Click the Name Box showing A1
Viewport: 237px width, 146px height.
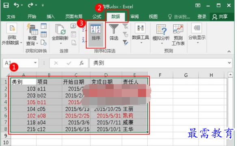pyautogui.click(x=18, y=63)
